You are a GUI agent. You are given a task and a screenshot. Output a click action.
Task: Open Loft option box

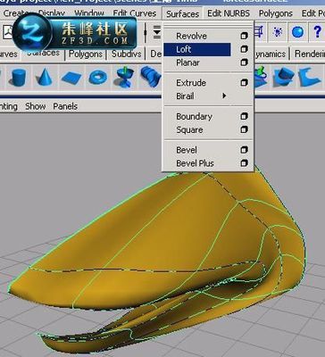click(x=244, y=49)
